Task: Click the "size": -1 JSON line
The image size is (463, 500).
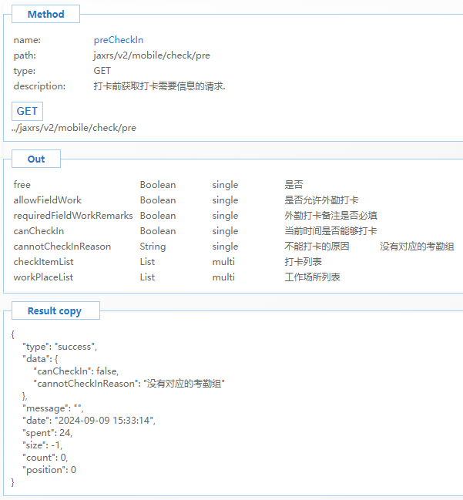Action: (x=42, y=445)
